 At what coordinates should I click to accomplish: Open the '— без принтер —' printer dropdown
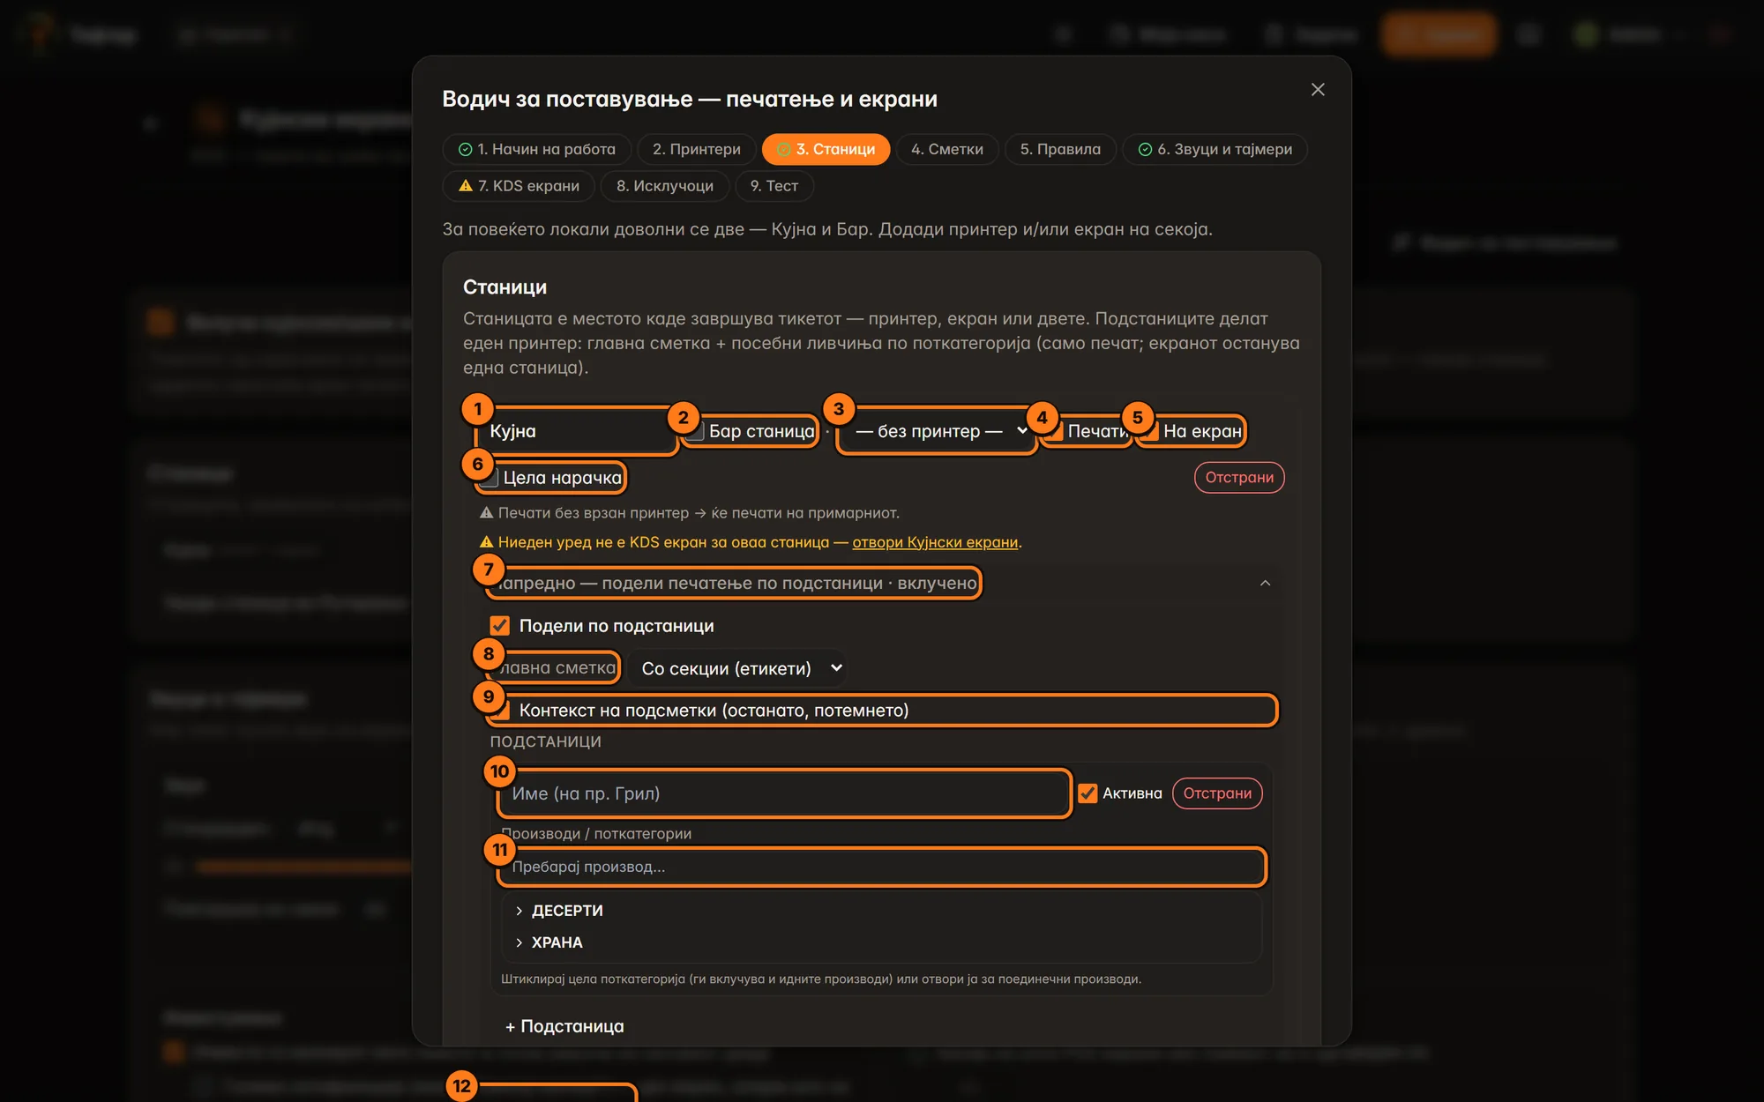pyautogui.click(x=938, y=431)
